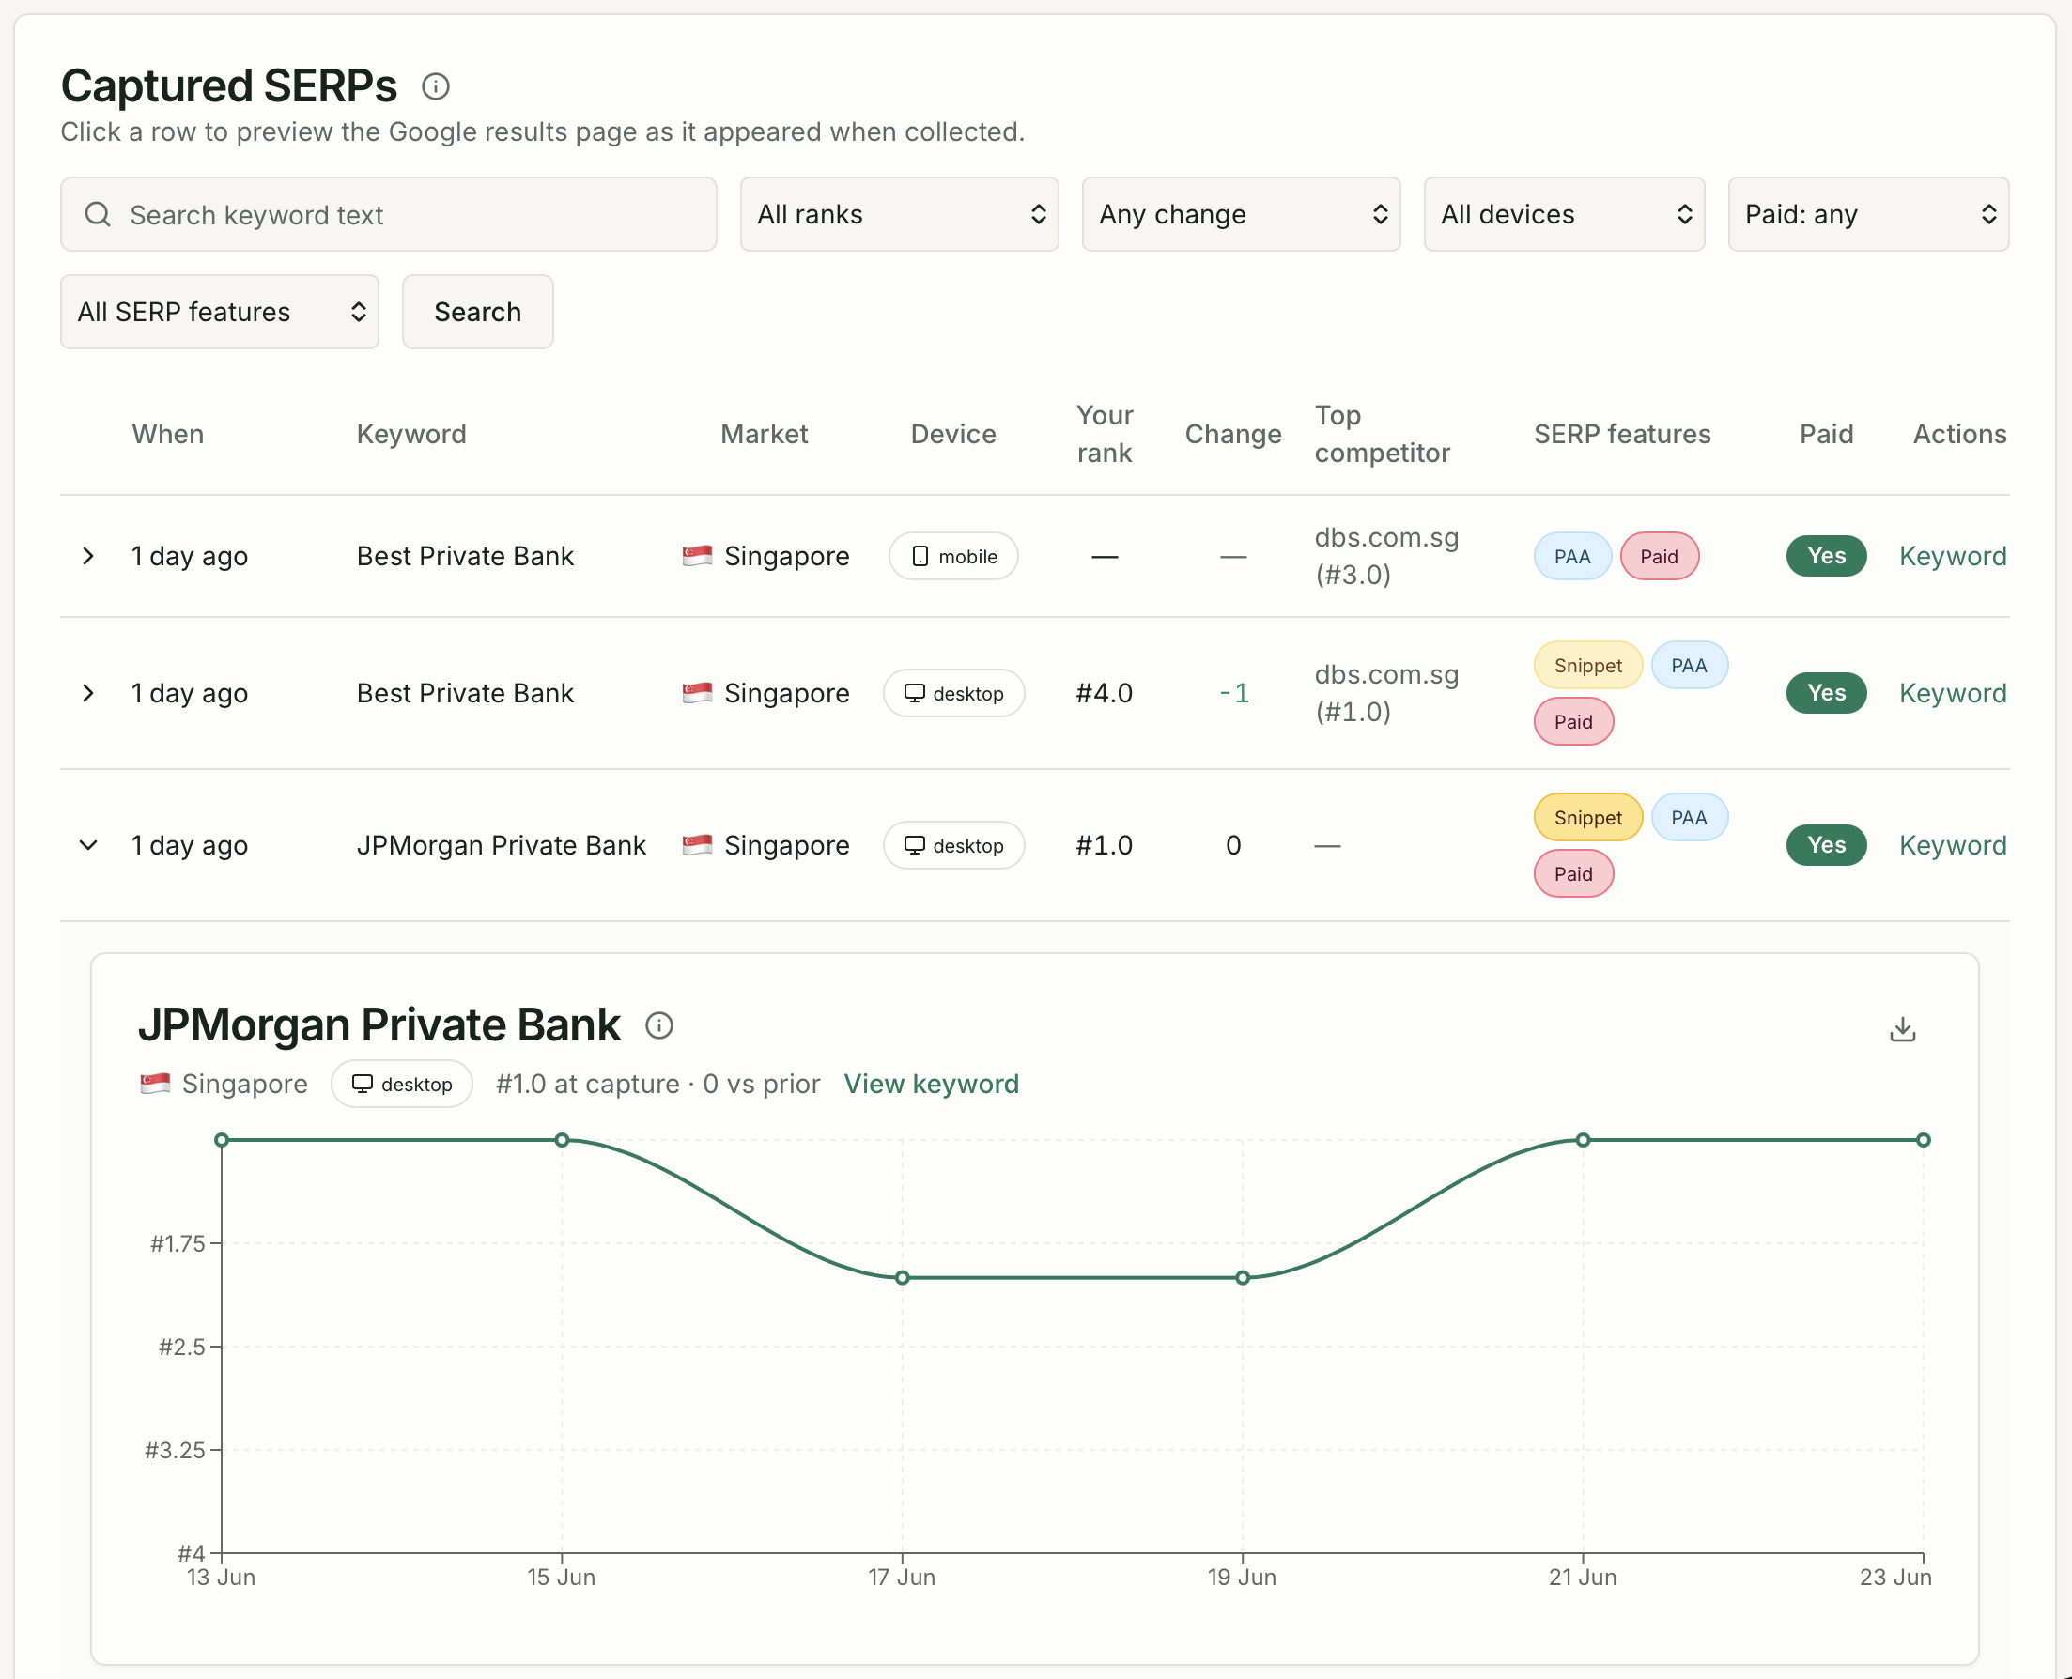2072x1679 pixels.
Task: Click the Market column header
Action: pyautogui.click(x=765, y=434)
